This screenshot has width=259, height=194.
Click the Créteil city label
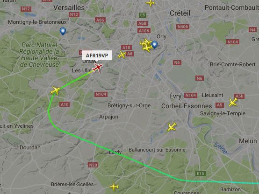click(180, 13)
